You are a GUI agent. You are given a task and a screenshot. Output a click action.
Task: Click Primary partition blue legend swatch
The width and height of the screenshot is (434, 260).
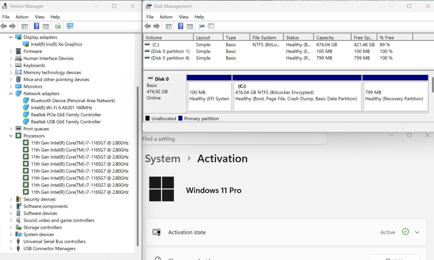tap(180, 118)
